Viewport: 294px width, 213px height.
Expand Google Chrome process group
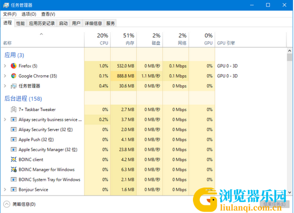5,76
